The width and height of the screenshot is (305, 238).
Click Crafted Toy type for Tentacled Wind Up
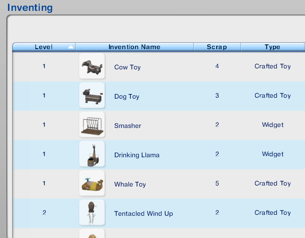272,212
